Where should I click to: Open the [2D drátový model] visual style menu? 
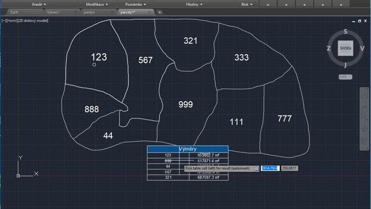[x=33, y=21]
